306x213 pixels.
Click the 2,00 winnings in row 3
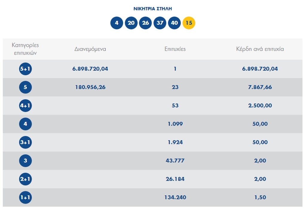click(260, 160)
